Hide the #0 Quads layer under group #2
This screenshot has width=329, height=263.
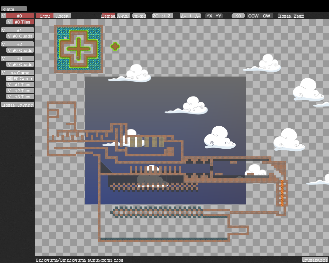point(9,50)
